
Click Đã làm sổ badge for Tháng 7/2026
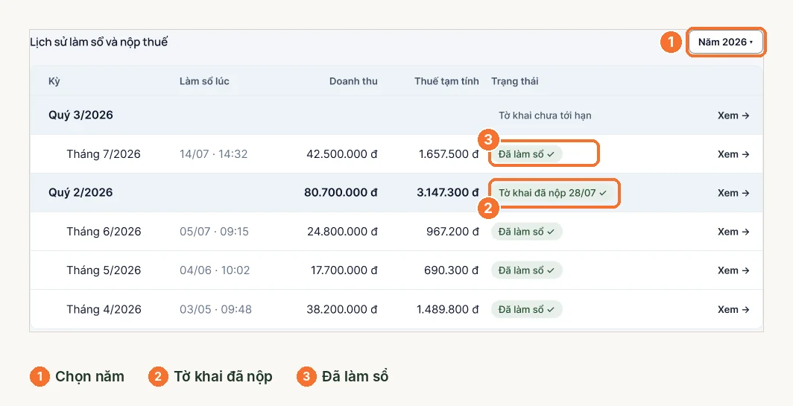(526, 154)
